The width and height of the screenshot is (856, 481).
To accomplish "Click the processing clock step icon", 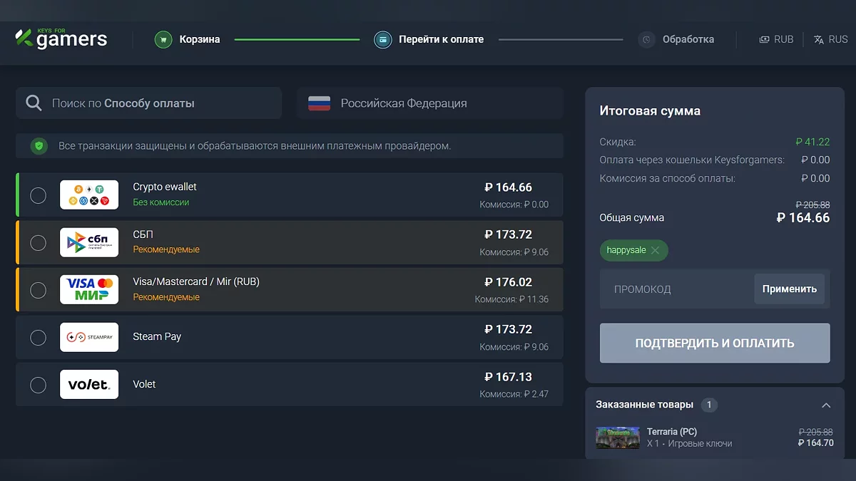I will pyautogui.click(x=646, y=40).
